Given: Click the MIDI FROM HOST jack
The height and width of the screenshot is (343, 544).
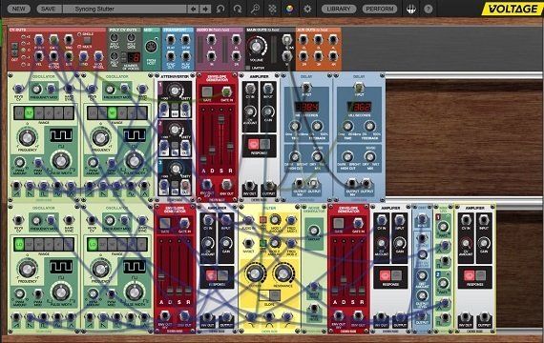Looking at the screenshot, I should pos(151,46).
